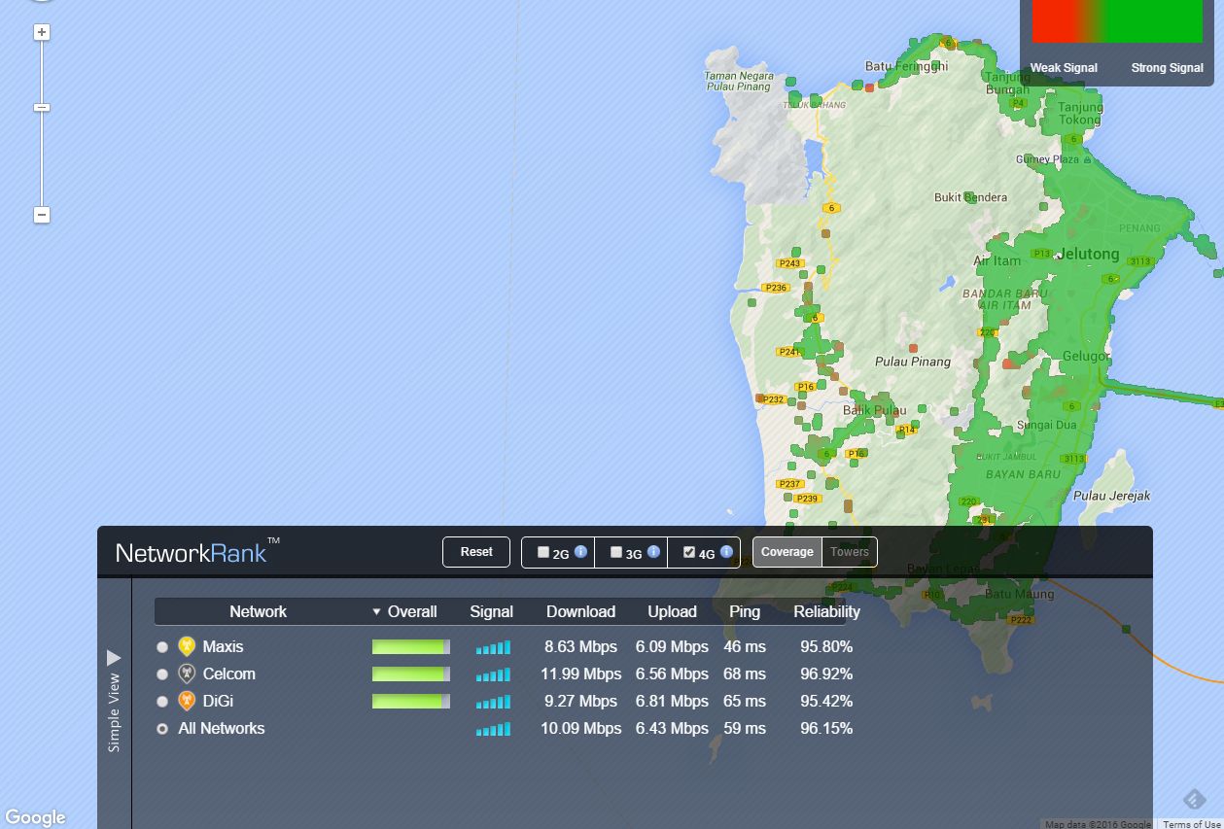Enable the 3G checkbox

[x=616, y=552]
